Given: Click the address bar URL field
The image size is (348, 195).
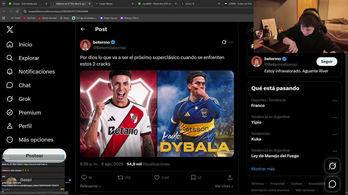Looking at the screenshot, I should pyautogui.click(x=139, y=11).
